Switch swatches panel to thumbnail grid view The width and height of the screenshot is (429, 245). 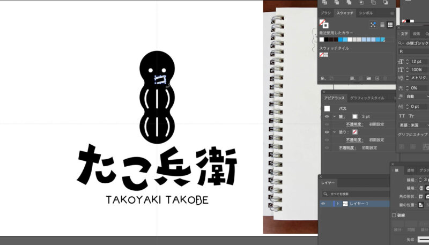click(390, 25)
